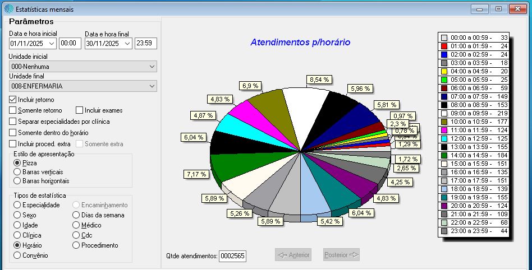Click the initial time field 00:00
This screenshot has width=532, height=270.
[70, 44]
